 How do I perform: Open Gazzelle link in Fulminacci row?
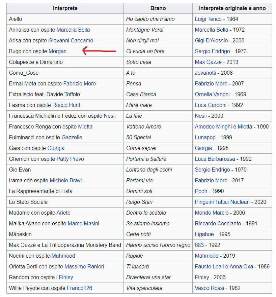click(72, 138)
